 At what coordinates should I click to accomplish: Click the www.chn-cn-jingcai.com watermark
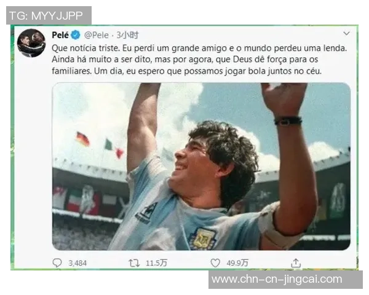click(x=277, y=279)
